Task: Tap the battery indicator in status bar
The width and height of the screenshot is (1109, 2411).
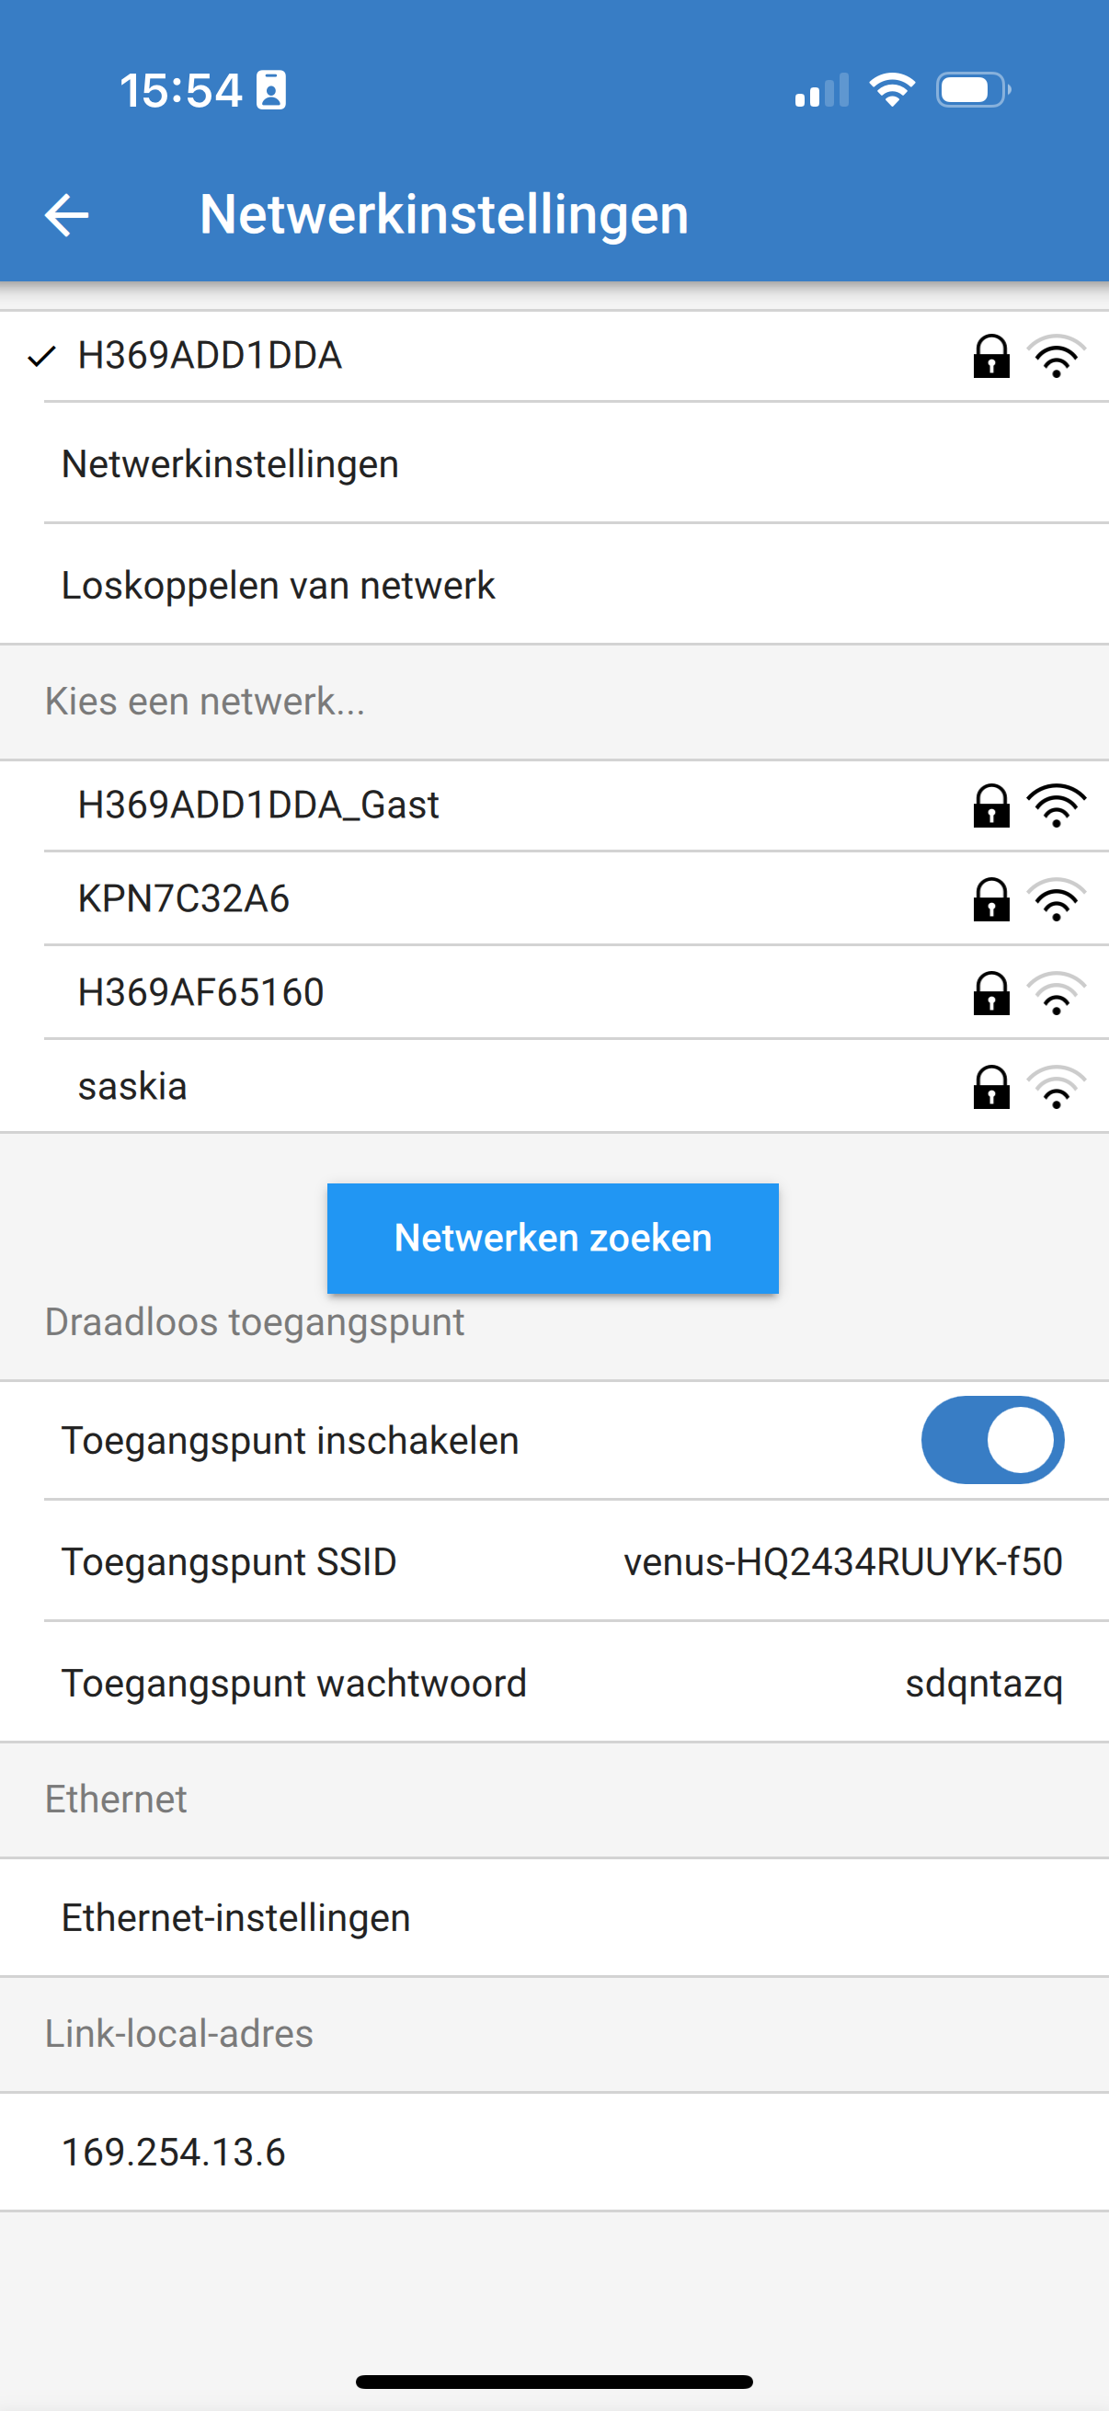Action: [x=973, y=90]
